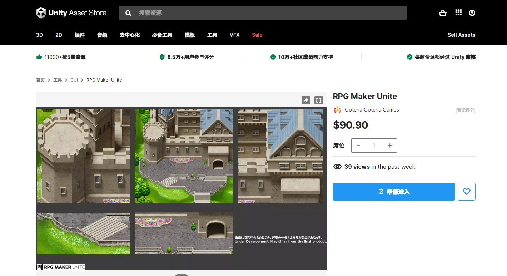
Task: Open the shopping cart icon
Action: click(443, 13)
